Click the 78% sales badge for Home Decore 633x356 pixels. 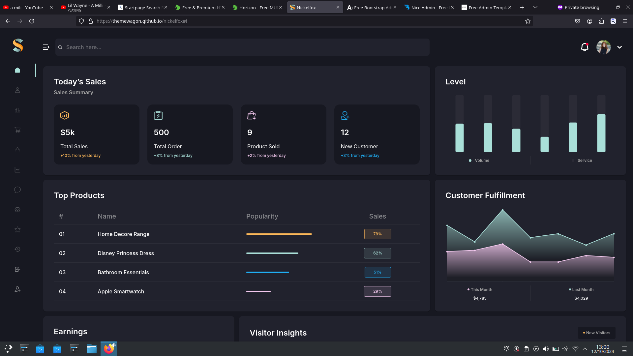coord(377,234)
